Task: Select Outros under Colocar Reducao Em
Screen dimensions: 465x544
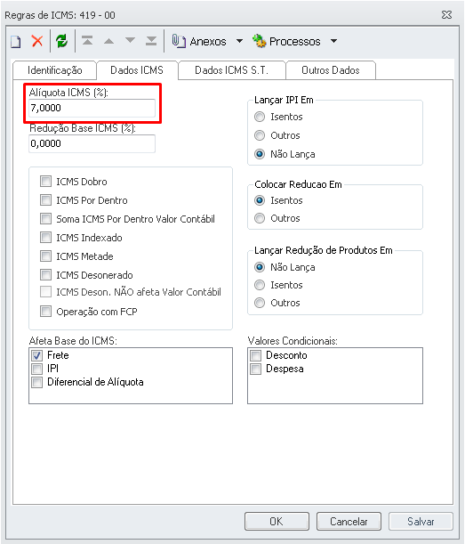Action: 260,218
